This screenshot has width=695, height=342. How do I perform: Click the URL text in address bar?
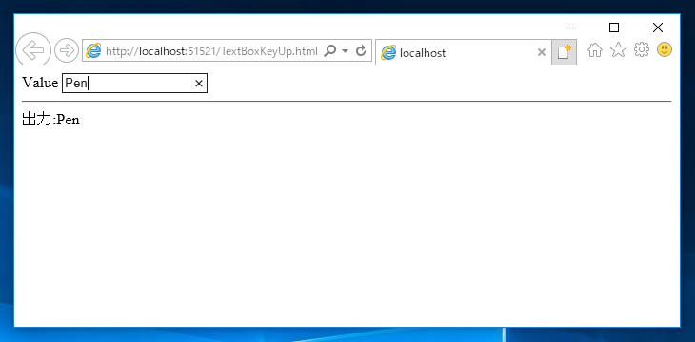point(212,51)
